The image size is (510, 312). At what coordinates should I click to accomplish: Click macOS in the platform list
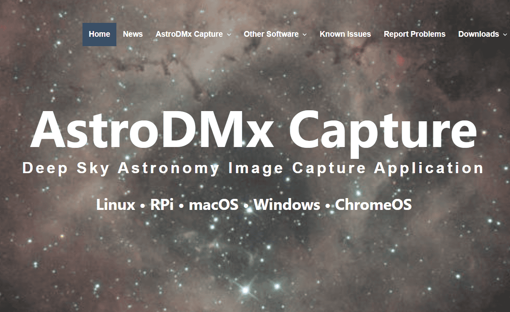pyautogui.click(x=214, y=205)
